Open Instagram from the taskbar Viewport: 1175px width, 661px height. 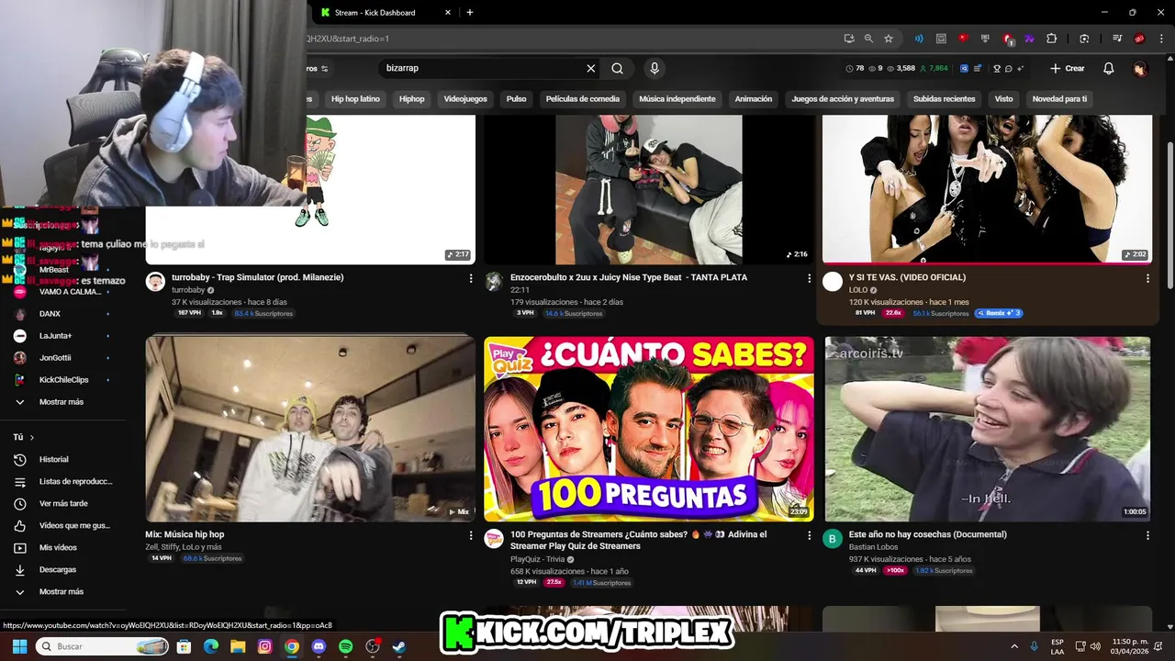pyautogui.click(x=265, y=646)
